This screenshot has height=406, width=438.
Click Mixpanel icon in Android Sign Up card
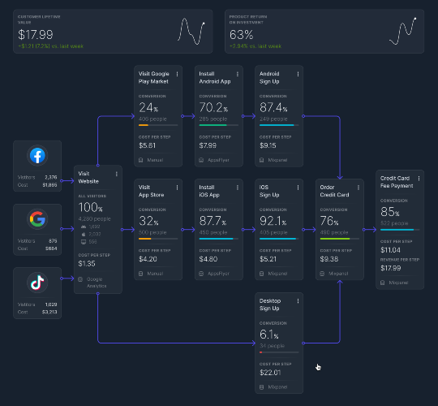(261, 160)
